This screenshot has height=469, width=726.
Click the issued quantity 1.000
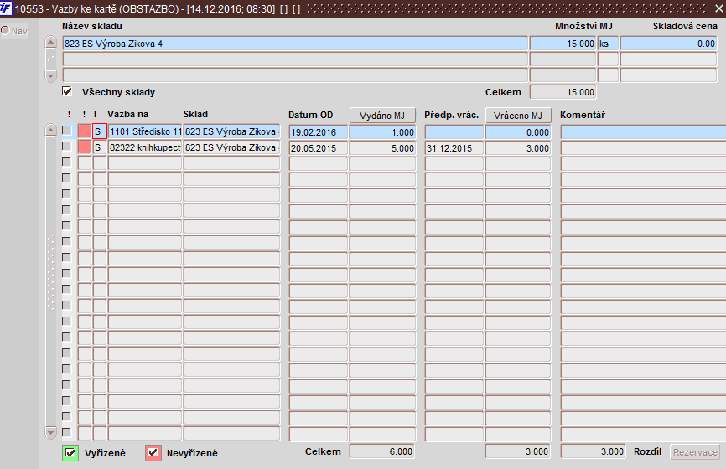point(382,132)
